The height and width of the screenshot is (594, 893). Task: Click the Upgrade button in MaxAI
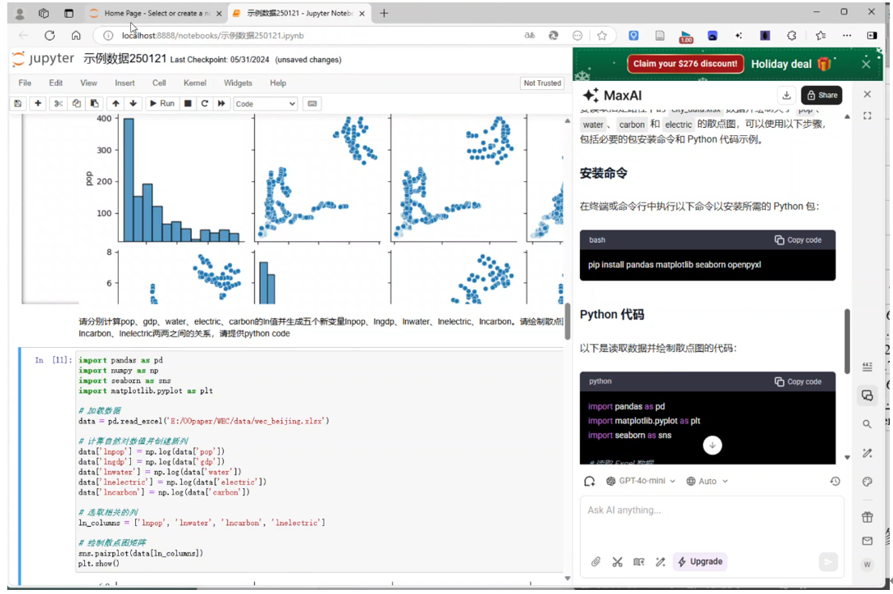coord(700,562)
